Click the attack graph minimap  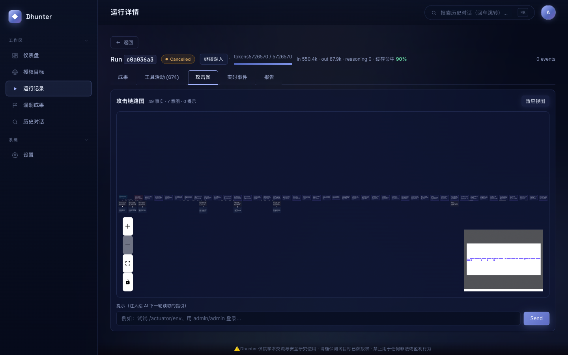coord(504,260)
